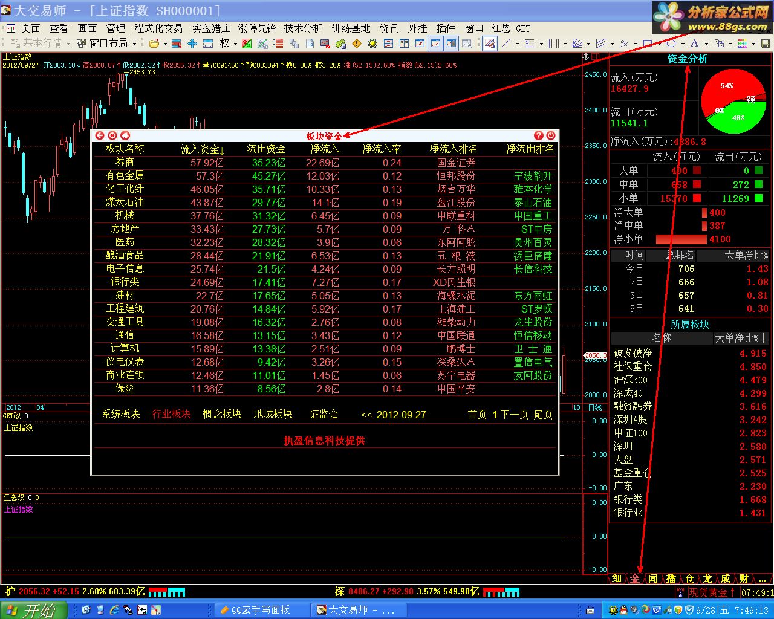Click the blue cross move icon in toolbar
This screenshot has height=619, width=774.
tap(192, 44)
